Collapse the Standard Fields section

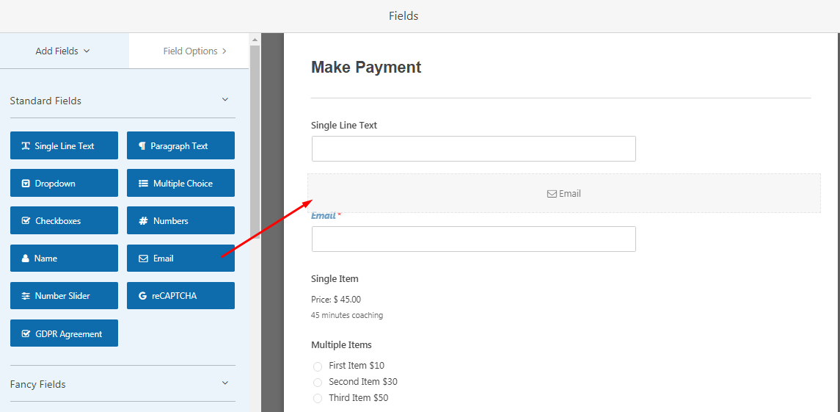(x=225, y=100)
